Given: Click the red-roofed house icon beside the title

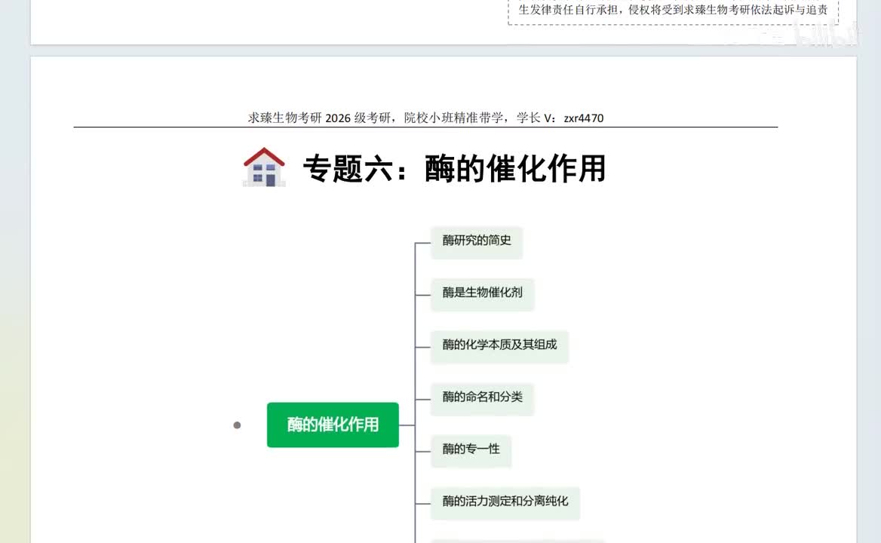Looking at the screenshot, I should (x=264, y=167).
